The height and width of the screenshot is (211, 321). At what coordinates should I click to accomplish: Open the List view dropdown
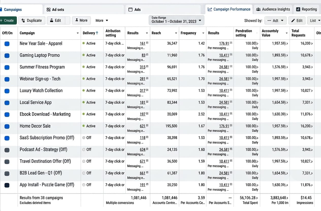314,21
